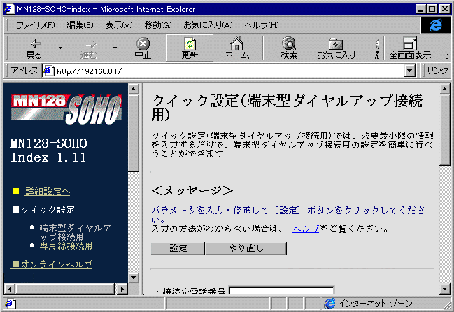454x312 pixels.
Task: Click the address bar URL field
Action: [x=229, y=71]
